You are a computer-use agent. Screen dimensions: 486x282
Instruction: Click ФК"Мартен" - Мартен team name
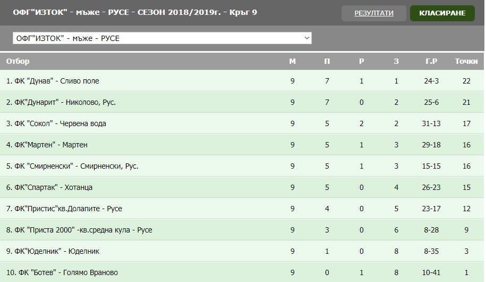tap(51, 145)
